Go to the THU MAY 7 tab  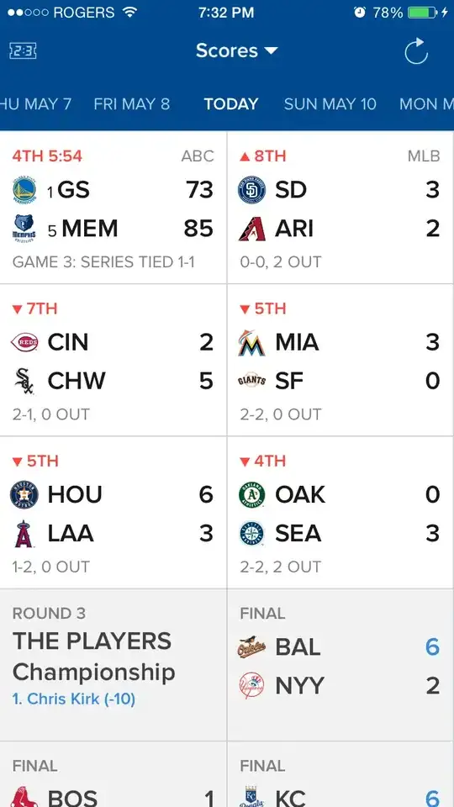tap(36, 104)
